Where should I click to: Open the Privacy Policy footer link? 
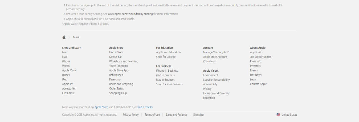tap(131, 115)
